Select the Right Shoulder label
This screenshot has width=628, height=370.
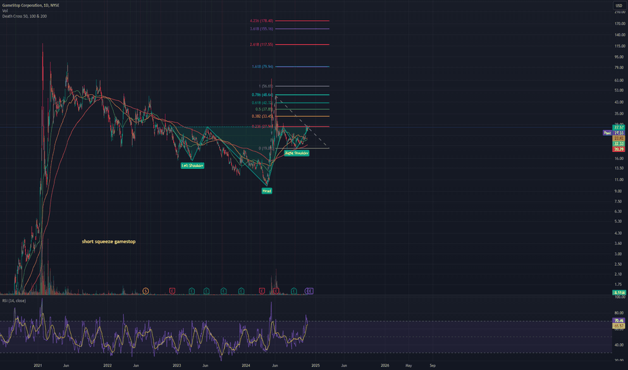296,153
